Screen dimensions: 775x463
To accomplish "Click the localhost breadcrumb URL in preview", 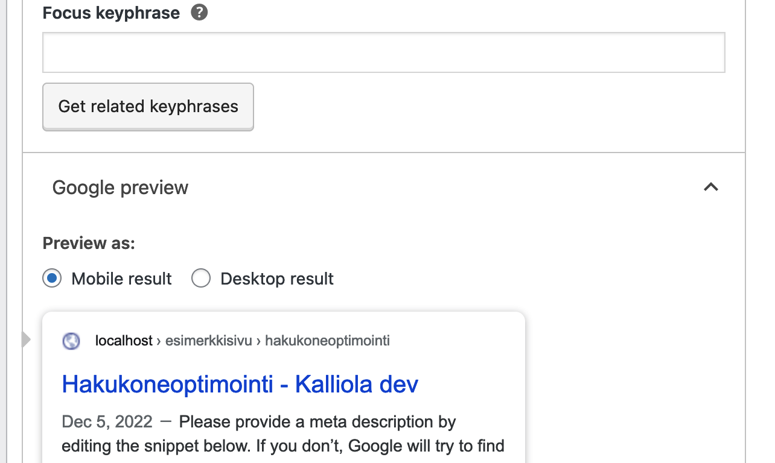I will coord(243,341).
